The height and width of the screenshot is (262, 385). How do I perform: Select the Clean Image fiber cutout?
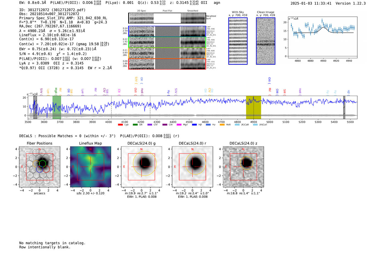[x=266, y=41]
